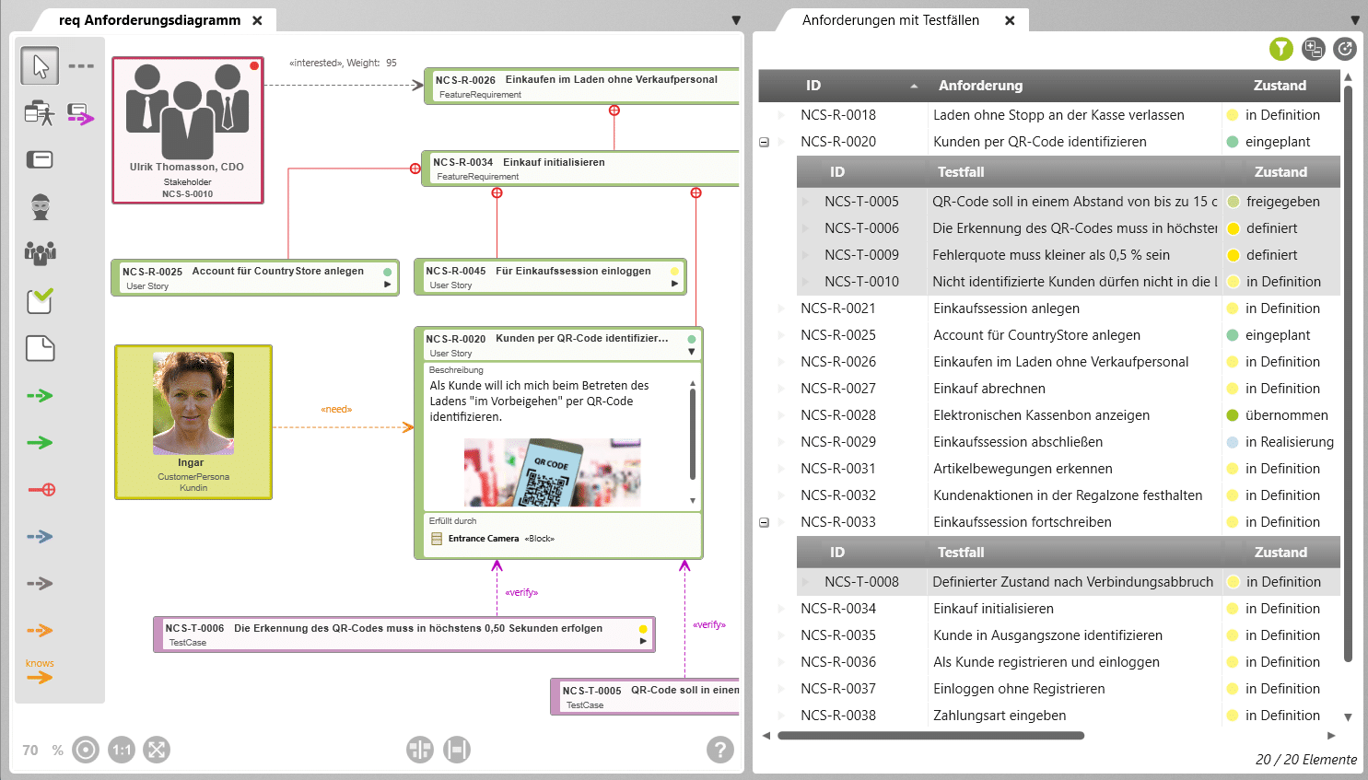Select the pointer selection tool
1368x780 pixels.
41,66
